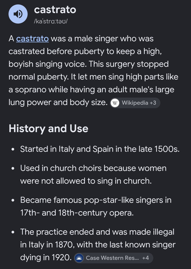Click the definition paragraph text

tap(94, 70)
